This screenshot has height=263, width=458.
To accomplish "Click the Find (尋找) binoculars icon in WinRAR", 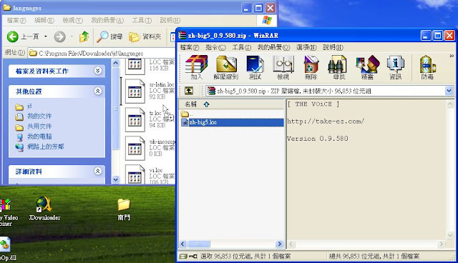I will pyautogui.click(x=338, y=68).
